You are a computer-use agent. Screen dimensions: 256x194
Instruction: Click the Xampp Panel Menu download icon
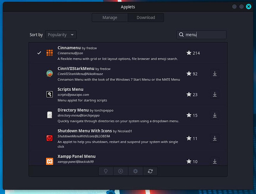click(214, 161)
